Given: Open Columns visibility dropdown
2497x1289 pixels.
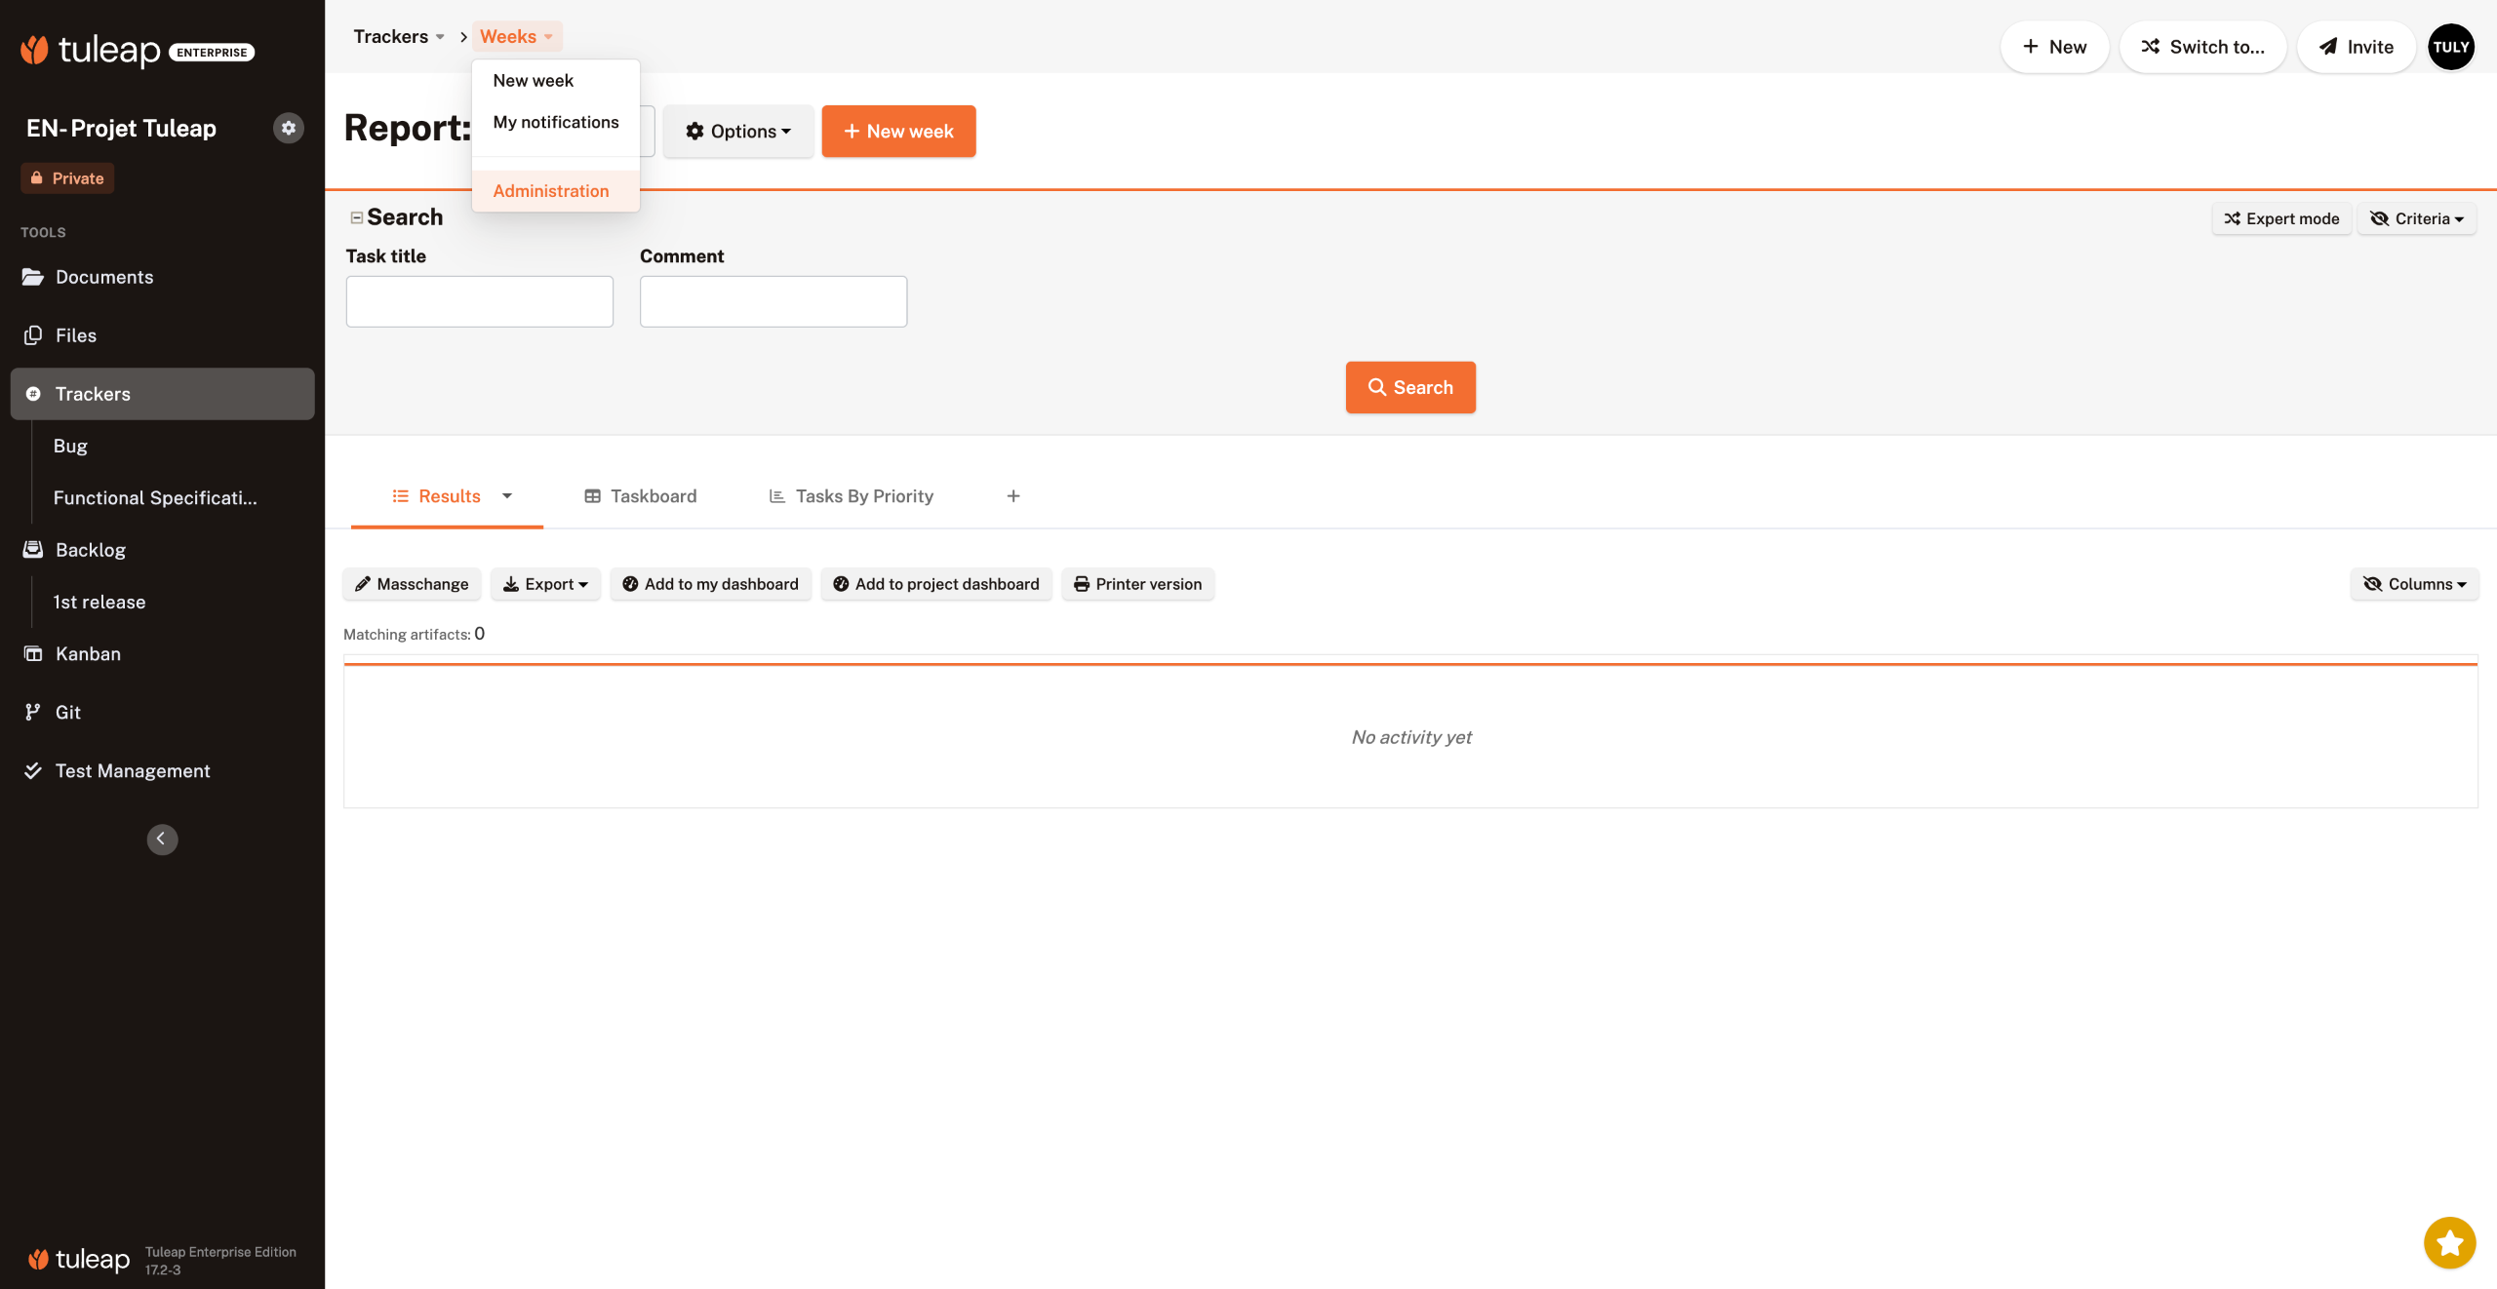Looking at the screenshot, I should point(2414,584).
